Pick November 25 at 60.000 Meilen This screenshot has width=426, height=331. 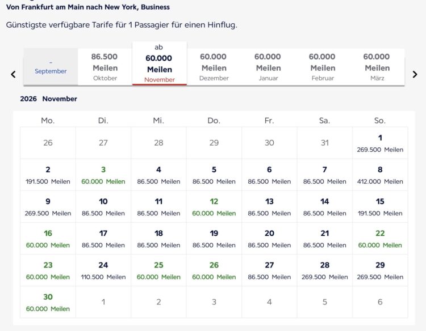tap(158, 270)
